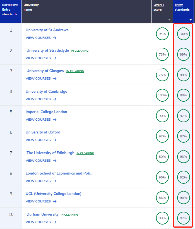The width and height of the screenshot is (195, 229).
Task: Click Glasgow 75% overall score circle
Action: coord(162,75)
